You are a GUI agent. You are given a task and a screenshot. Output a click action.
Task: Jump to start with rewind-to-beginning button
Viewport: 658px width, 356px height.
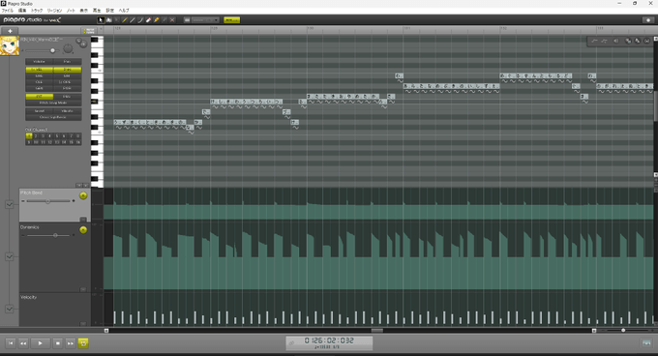pos(11,343)
